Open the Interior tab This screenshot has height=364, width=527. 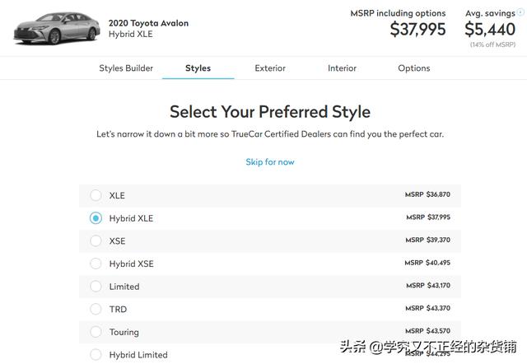coord(342,68)
